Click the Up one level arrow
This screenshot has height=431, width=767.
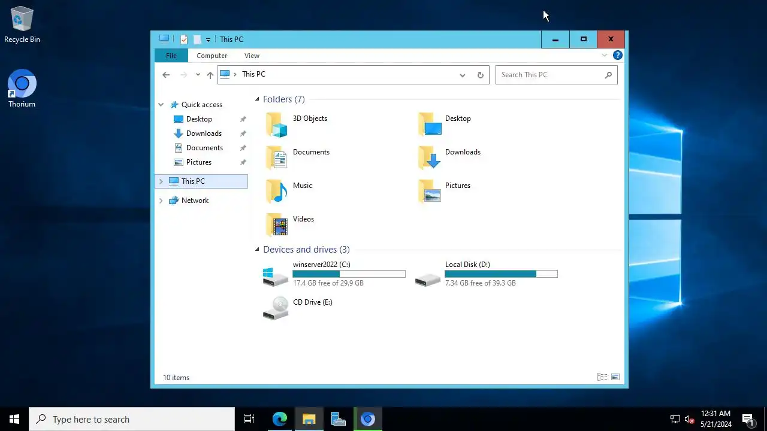pyautogui.click(x=210, y=75)
